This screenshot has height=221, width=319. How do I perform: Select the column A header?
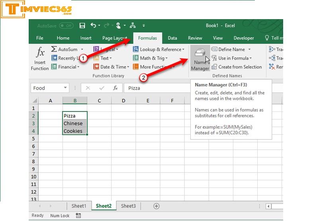coord(51,100)
